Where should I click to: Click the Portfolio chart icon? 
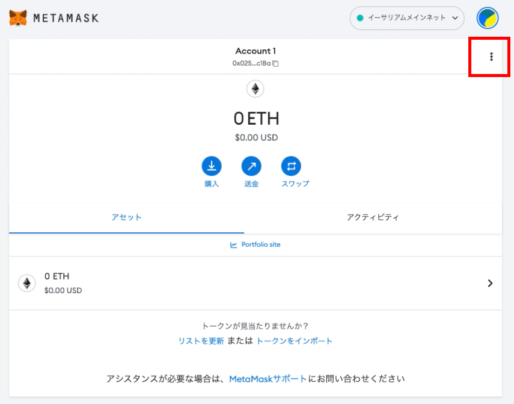click(x=233, y=245)
